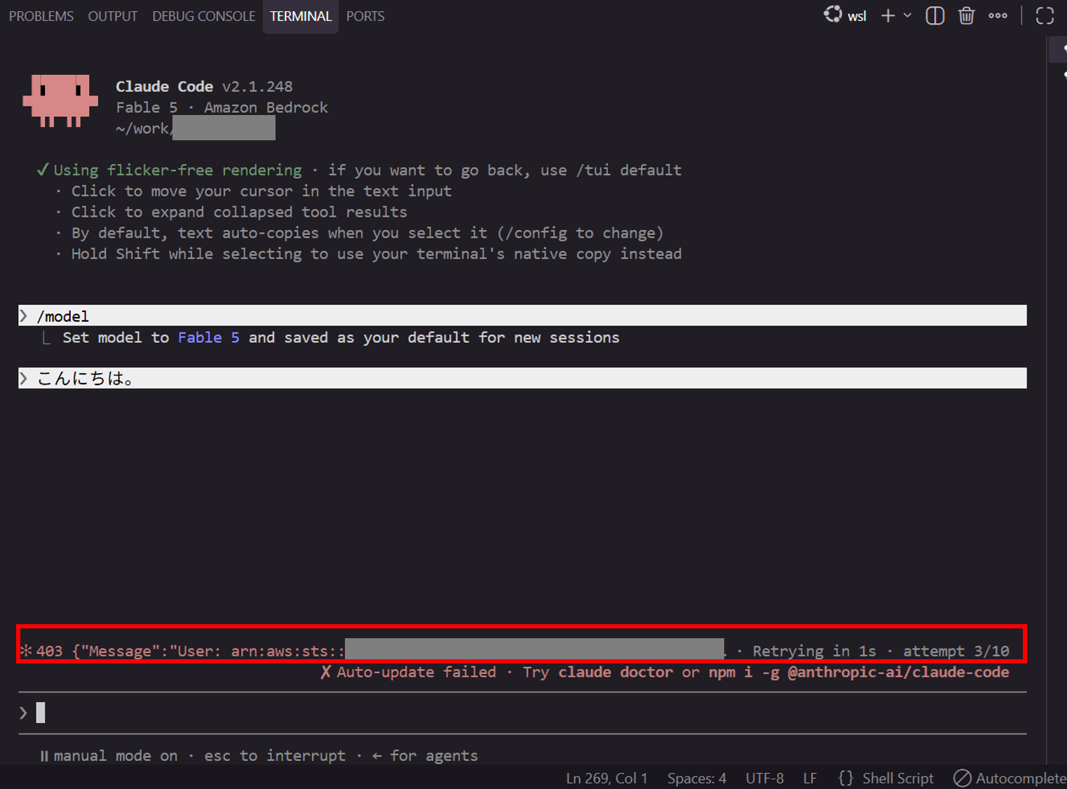This screenshot has width=1067, height=789.
Task: Click the 403 error message line
Action: point(521,651)
